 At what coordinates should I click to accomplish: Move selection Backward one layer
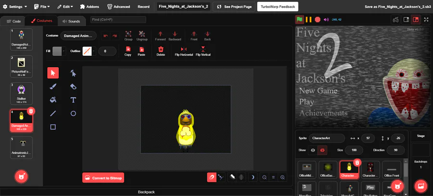tap(175, 36)
